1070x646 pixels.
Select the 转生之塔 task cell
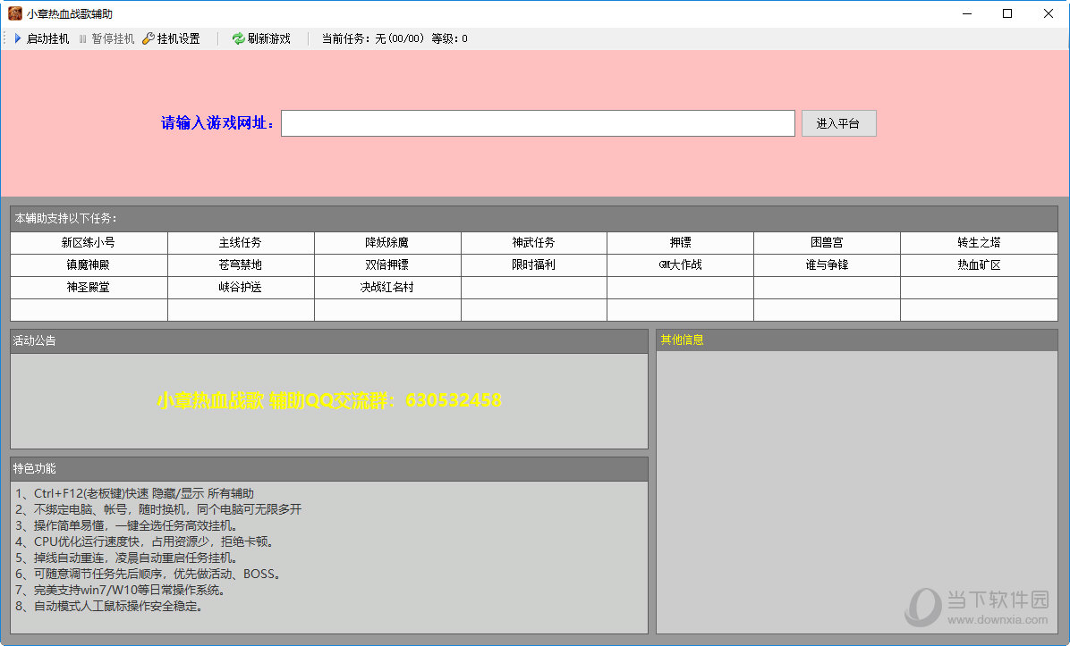click(x=980, y=243)
